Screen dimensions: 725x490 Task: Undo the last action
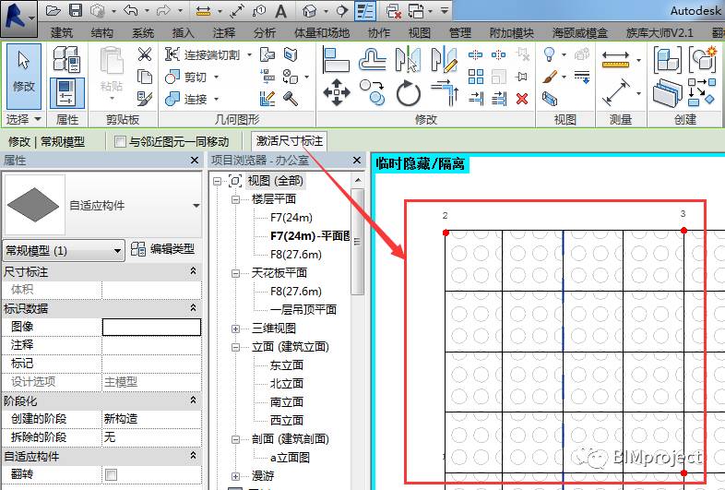[x=130, y=11]
